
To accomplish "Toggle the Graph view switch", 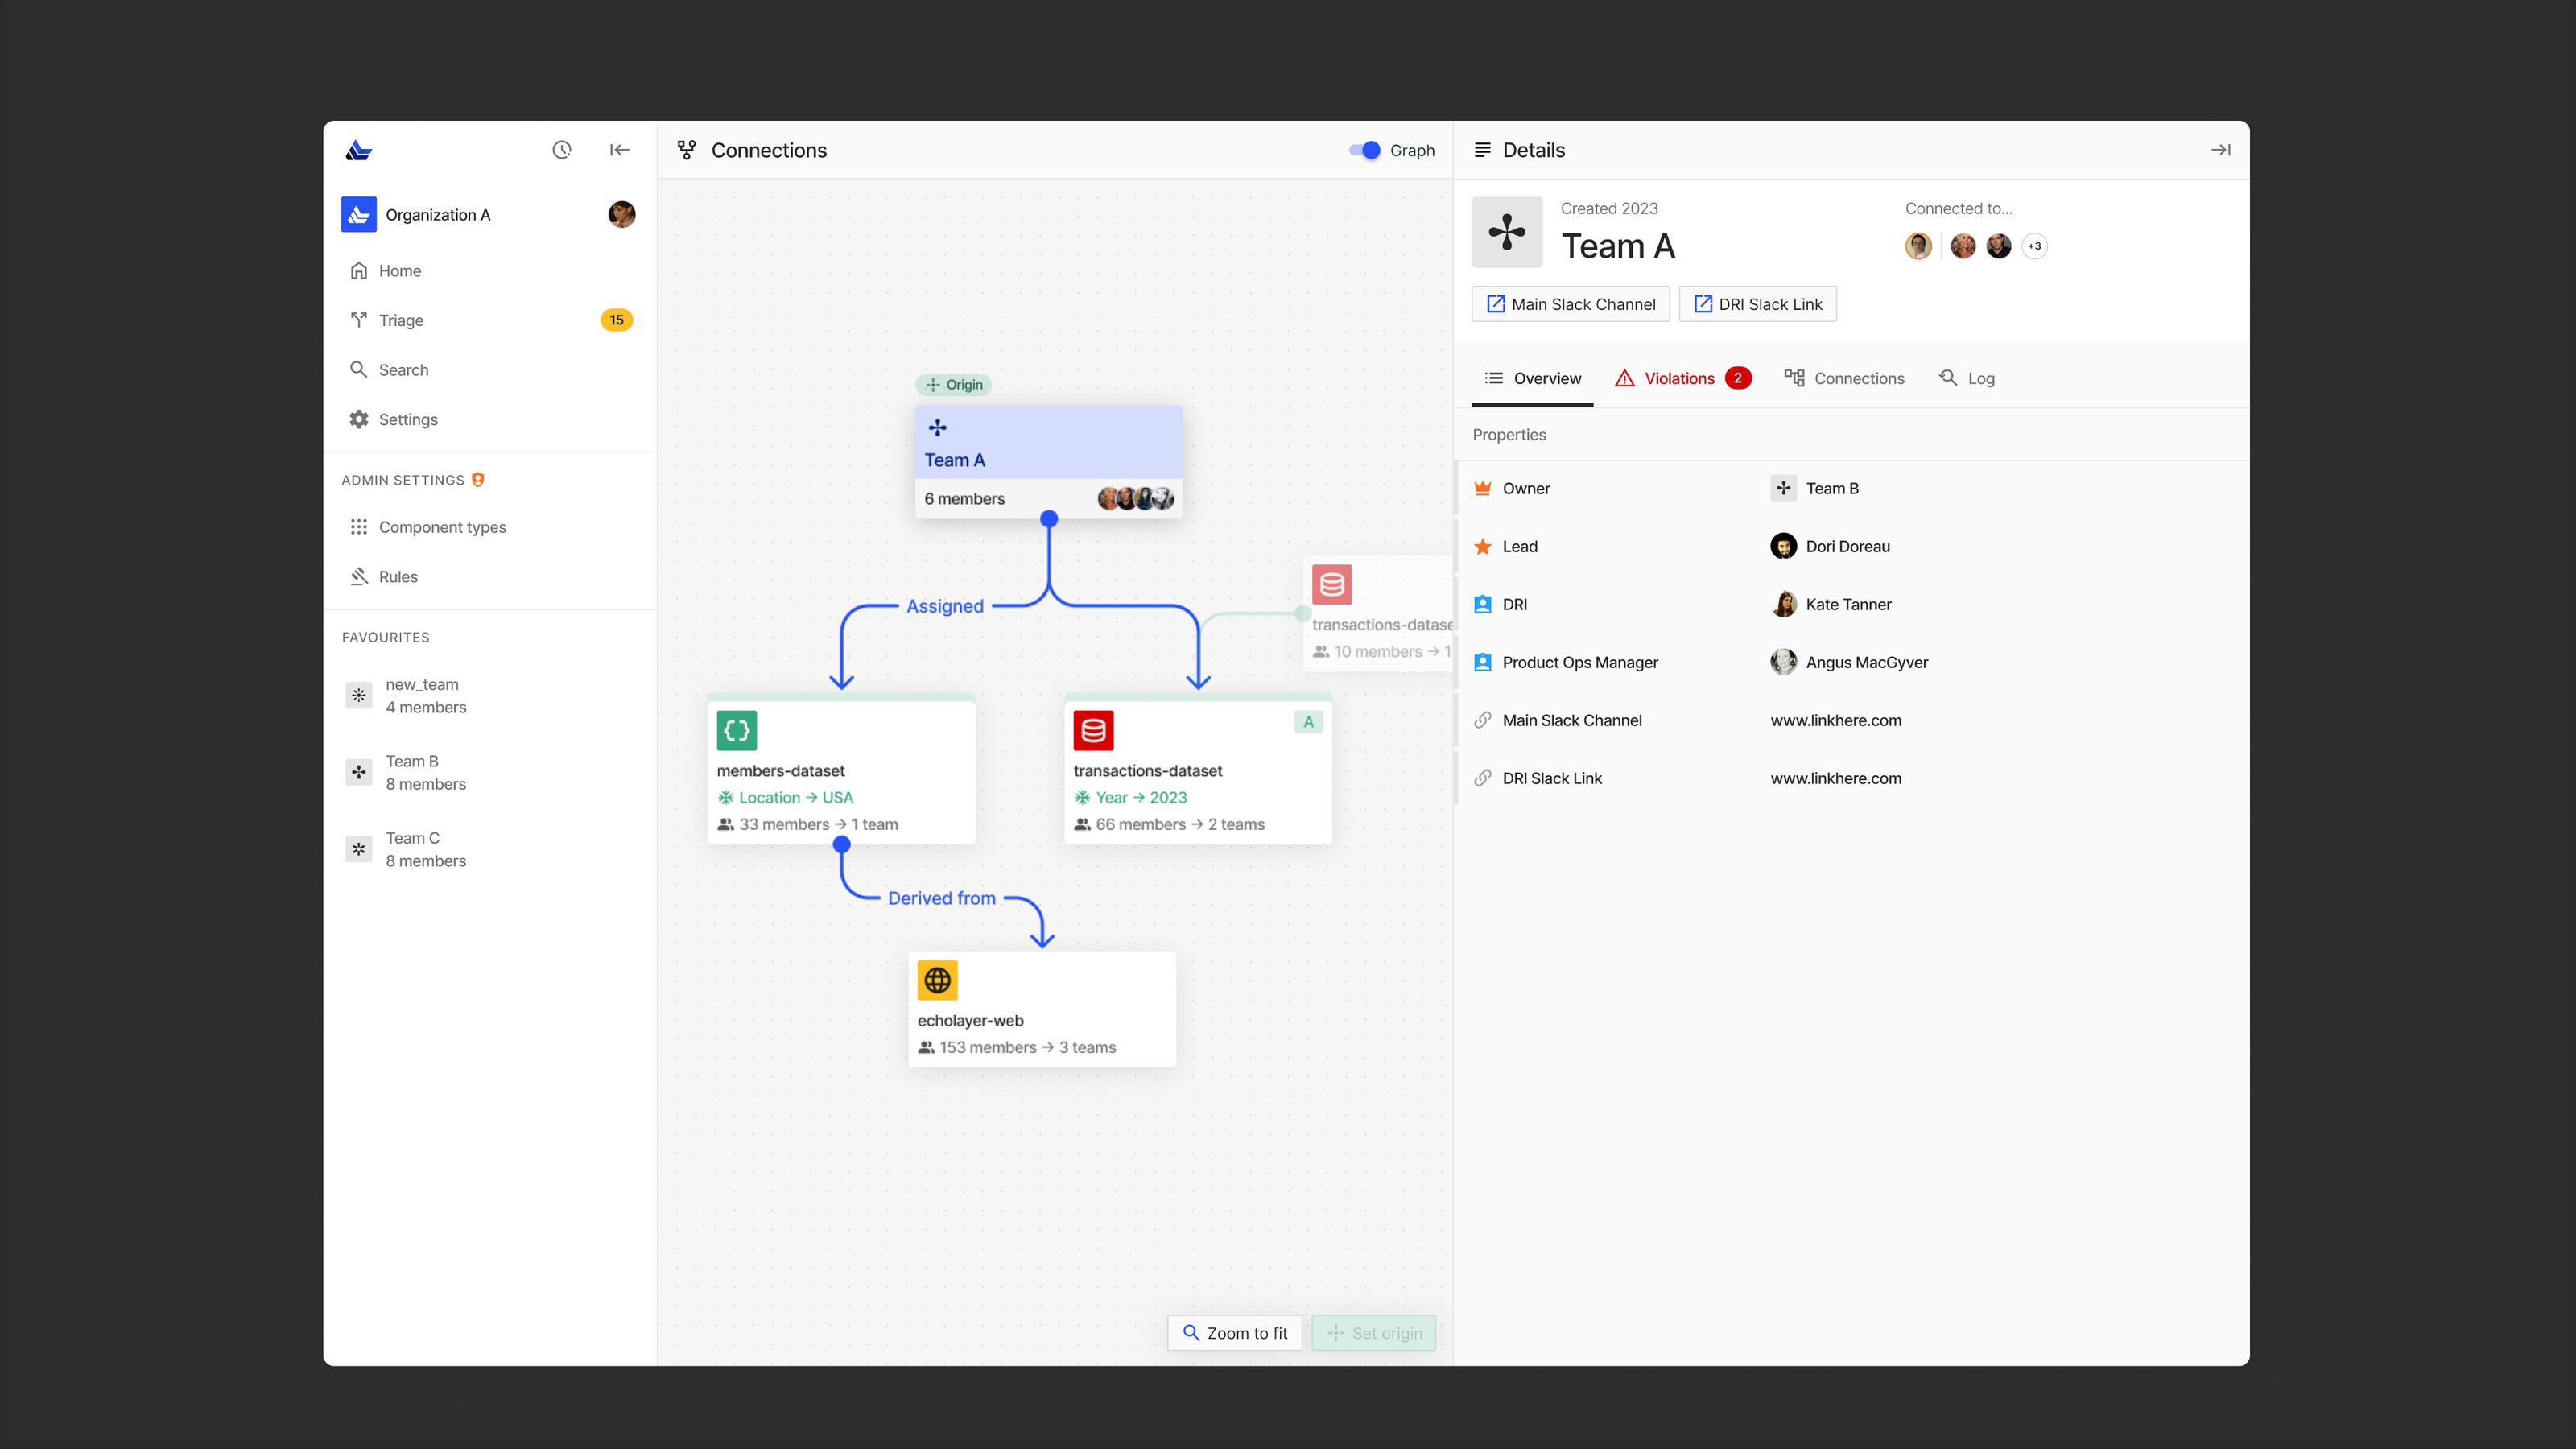I will click(x=1365, y=150).
